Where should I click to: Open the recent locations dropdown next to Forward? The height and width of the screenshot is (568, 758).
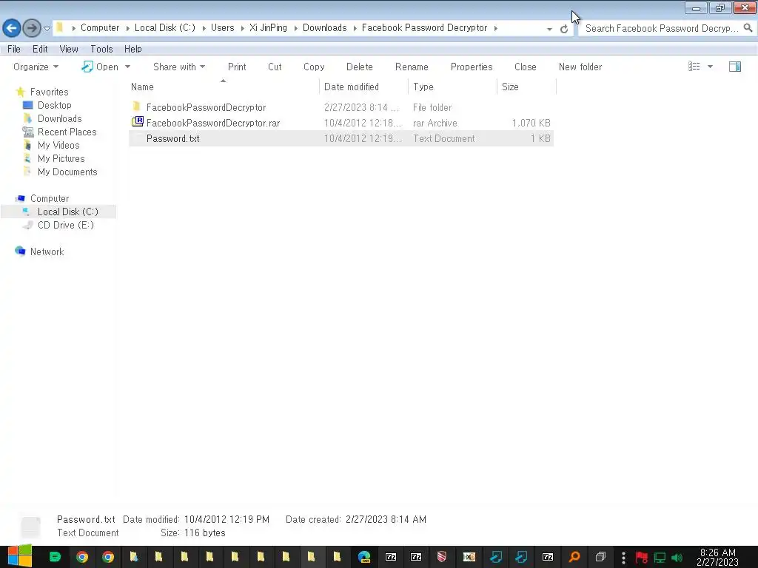(x=47, y=29)
